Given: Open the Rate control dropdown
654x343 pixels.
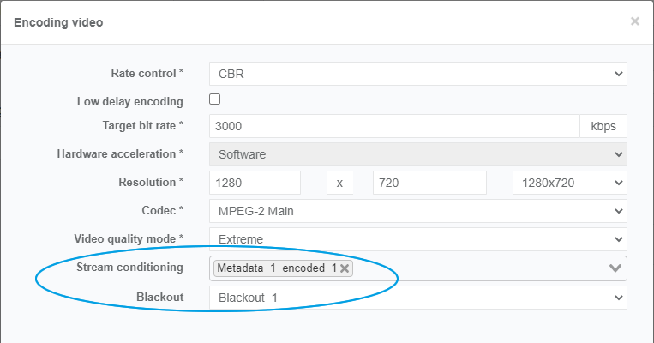Looking at the screenshot, I should (x=417, y=74).
